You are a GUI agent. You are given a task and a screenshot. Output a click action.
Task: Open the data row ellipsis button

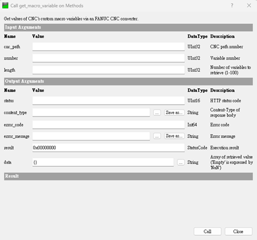coord(181,162)
